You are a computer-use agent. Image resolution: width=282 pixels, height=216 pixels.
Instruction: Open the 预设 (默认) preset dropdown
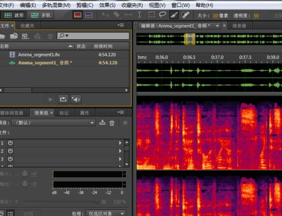coord(53,123)
